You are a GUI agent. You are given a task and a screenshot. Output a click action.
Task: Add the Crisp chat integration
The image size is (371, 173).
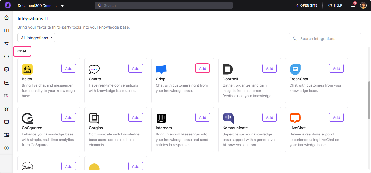click(202, 68)
